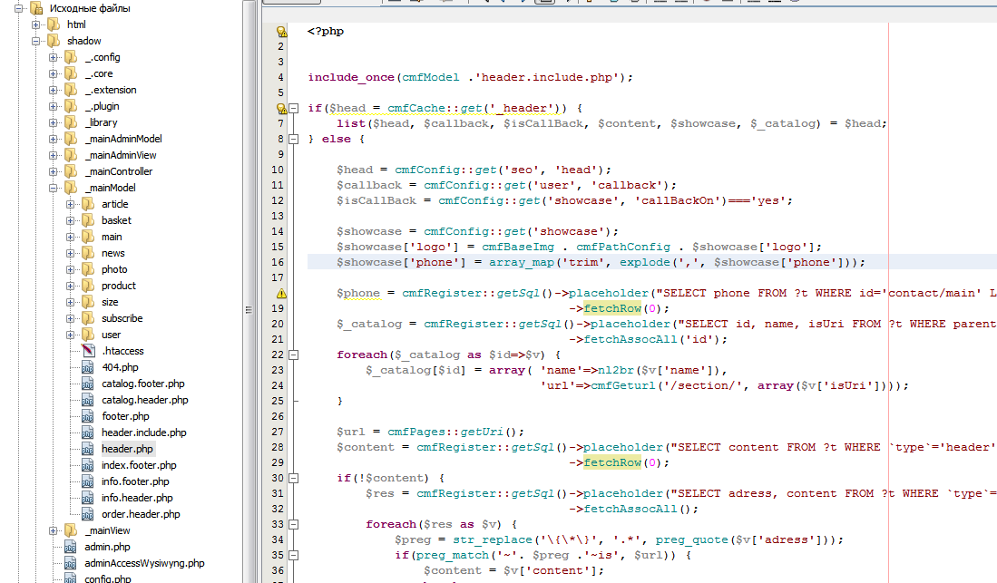
Task: Click the PHP file icon for 404.php
Action: (87, 367)
